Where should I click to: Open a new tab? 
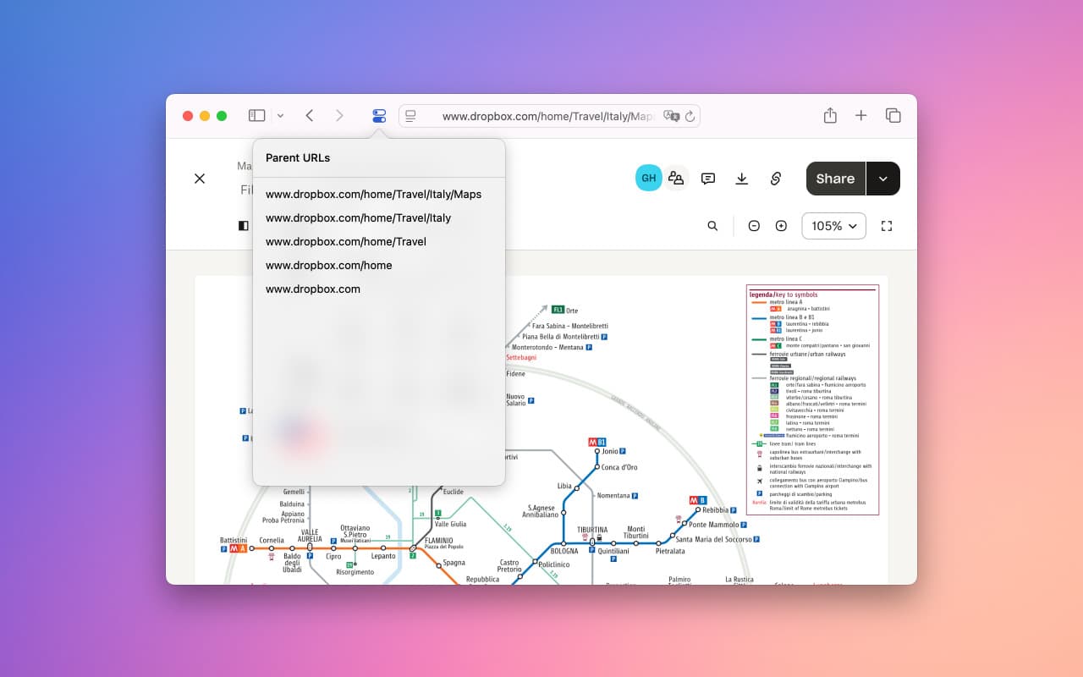860,116
